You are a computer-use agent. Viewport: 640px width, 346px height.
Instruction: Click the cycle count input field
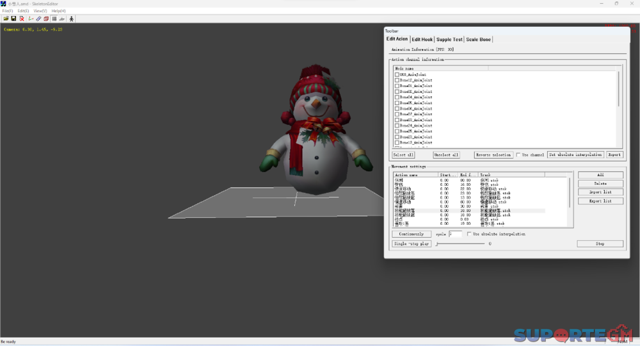coord(455,234)
